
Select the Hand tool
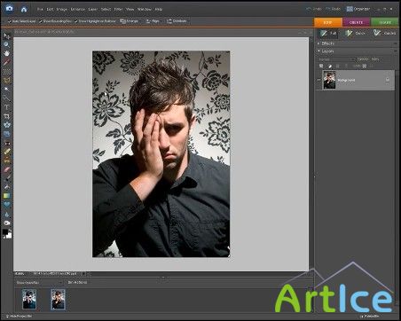pos(6,53)
